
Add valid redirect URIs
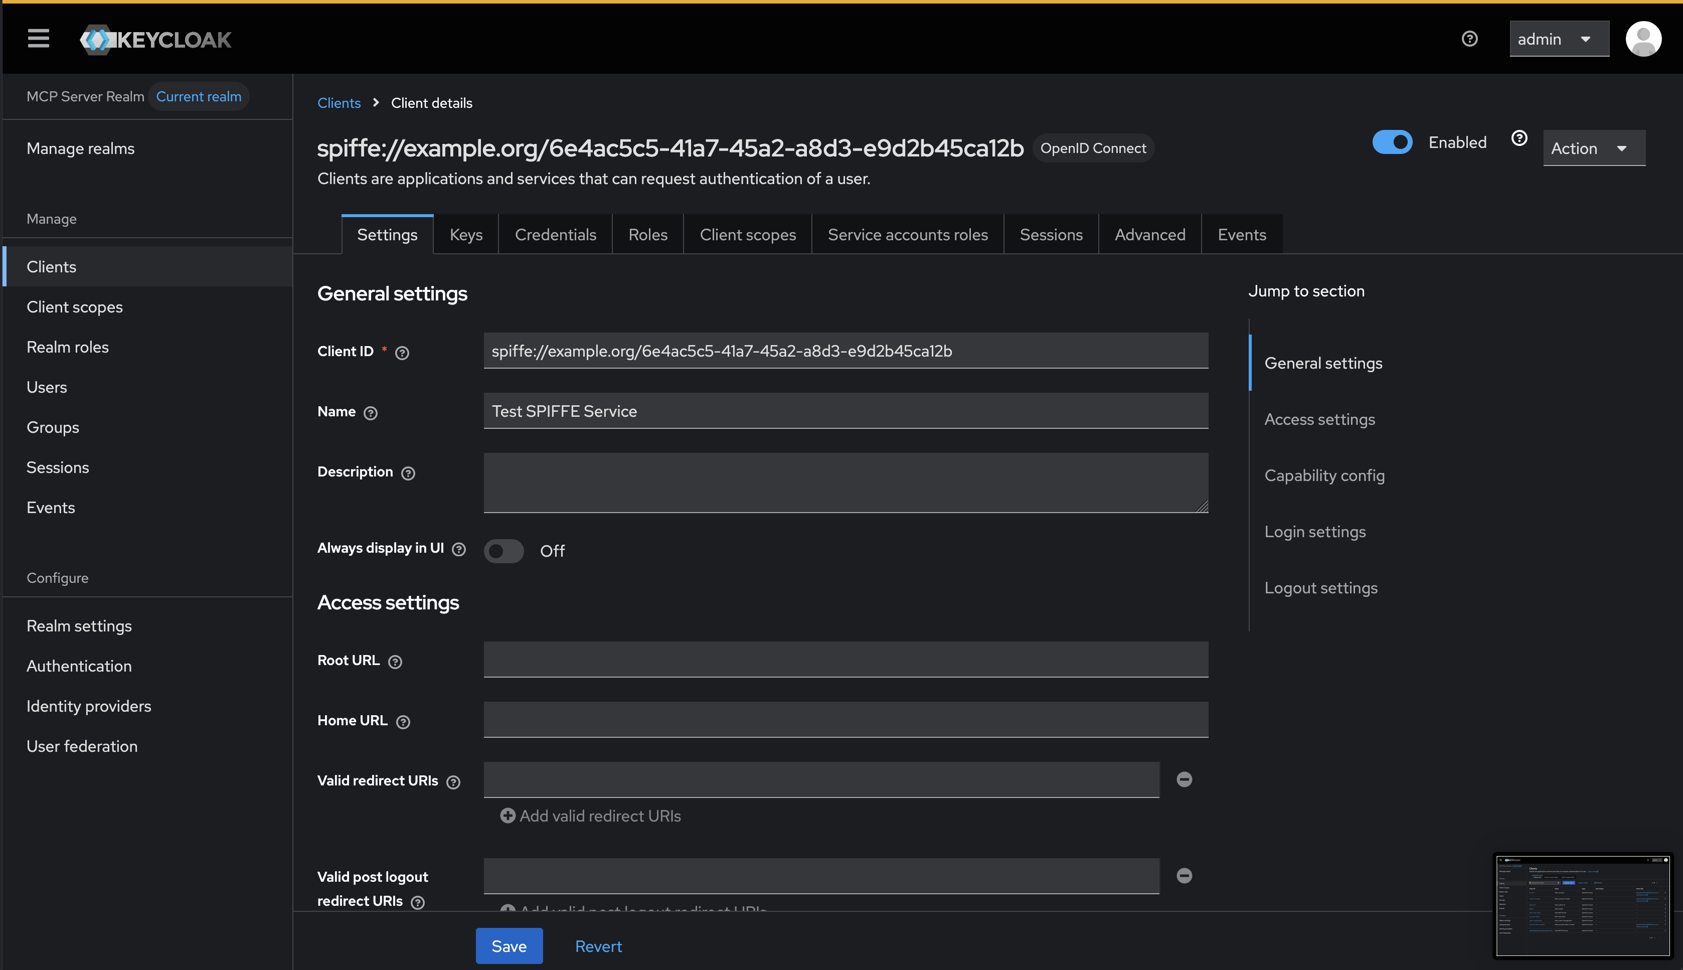(591, 816)
